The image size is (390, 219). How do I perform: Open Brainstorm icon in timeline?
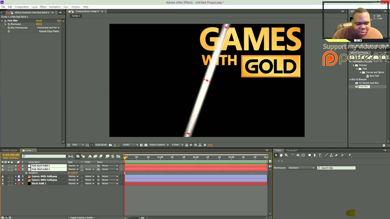point(108,156)
